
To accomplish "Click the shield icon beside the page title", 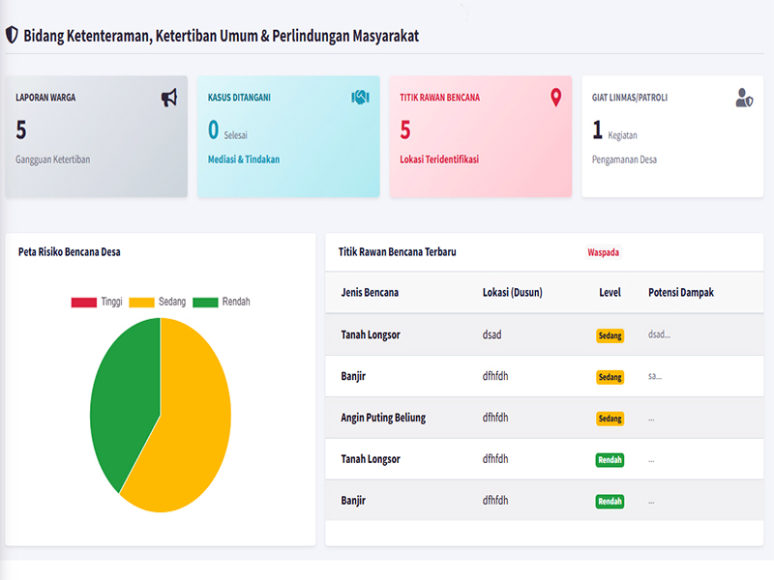I will 12,35.
